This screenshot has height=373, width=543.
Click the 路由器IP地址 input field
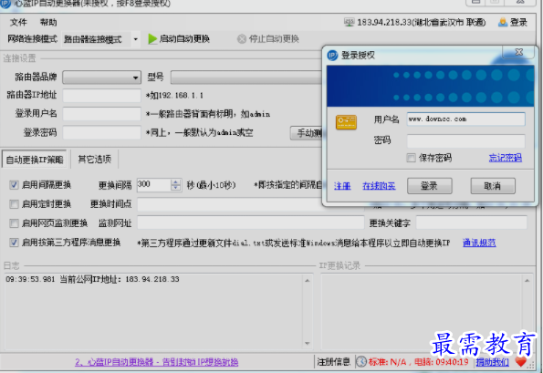[101, 96]
